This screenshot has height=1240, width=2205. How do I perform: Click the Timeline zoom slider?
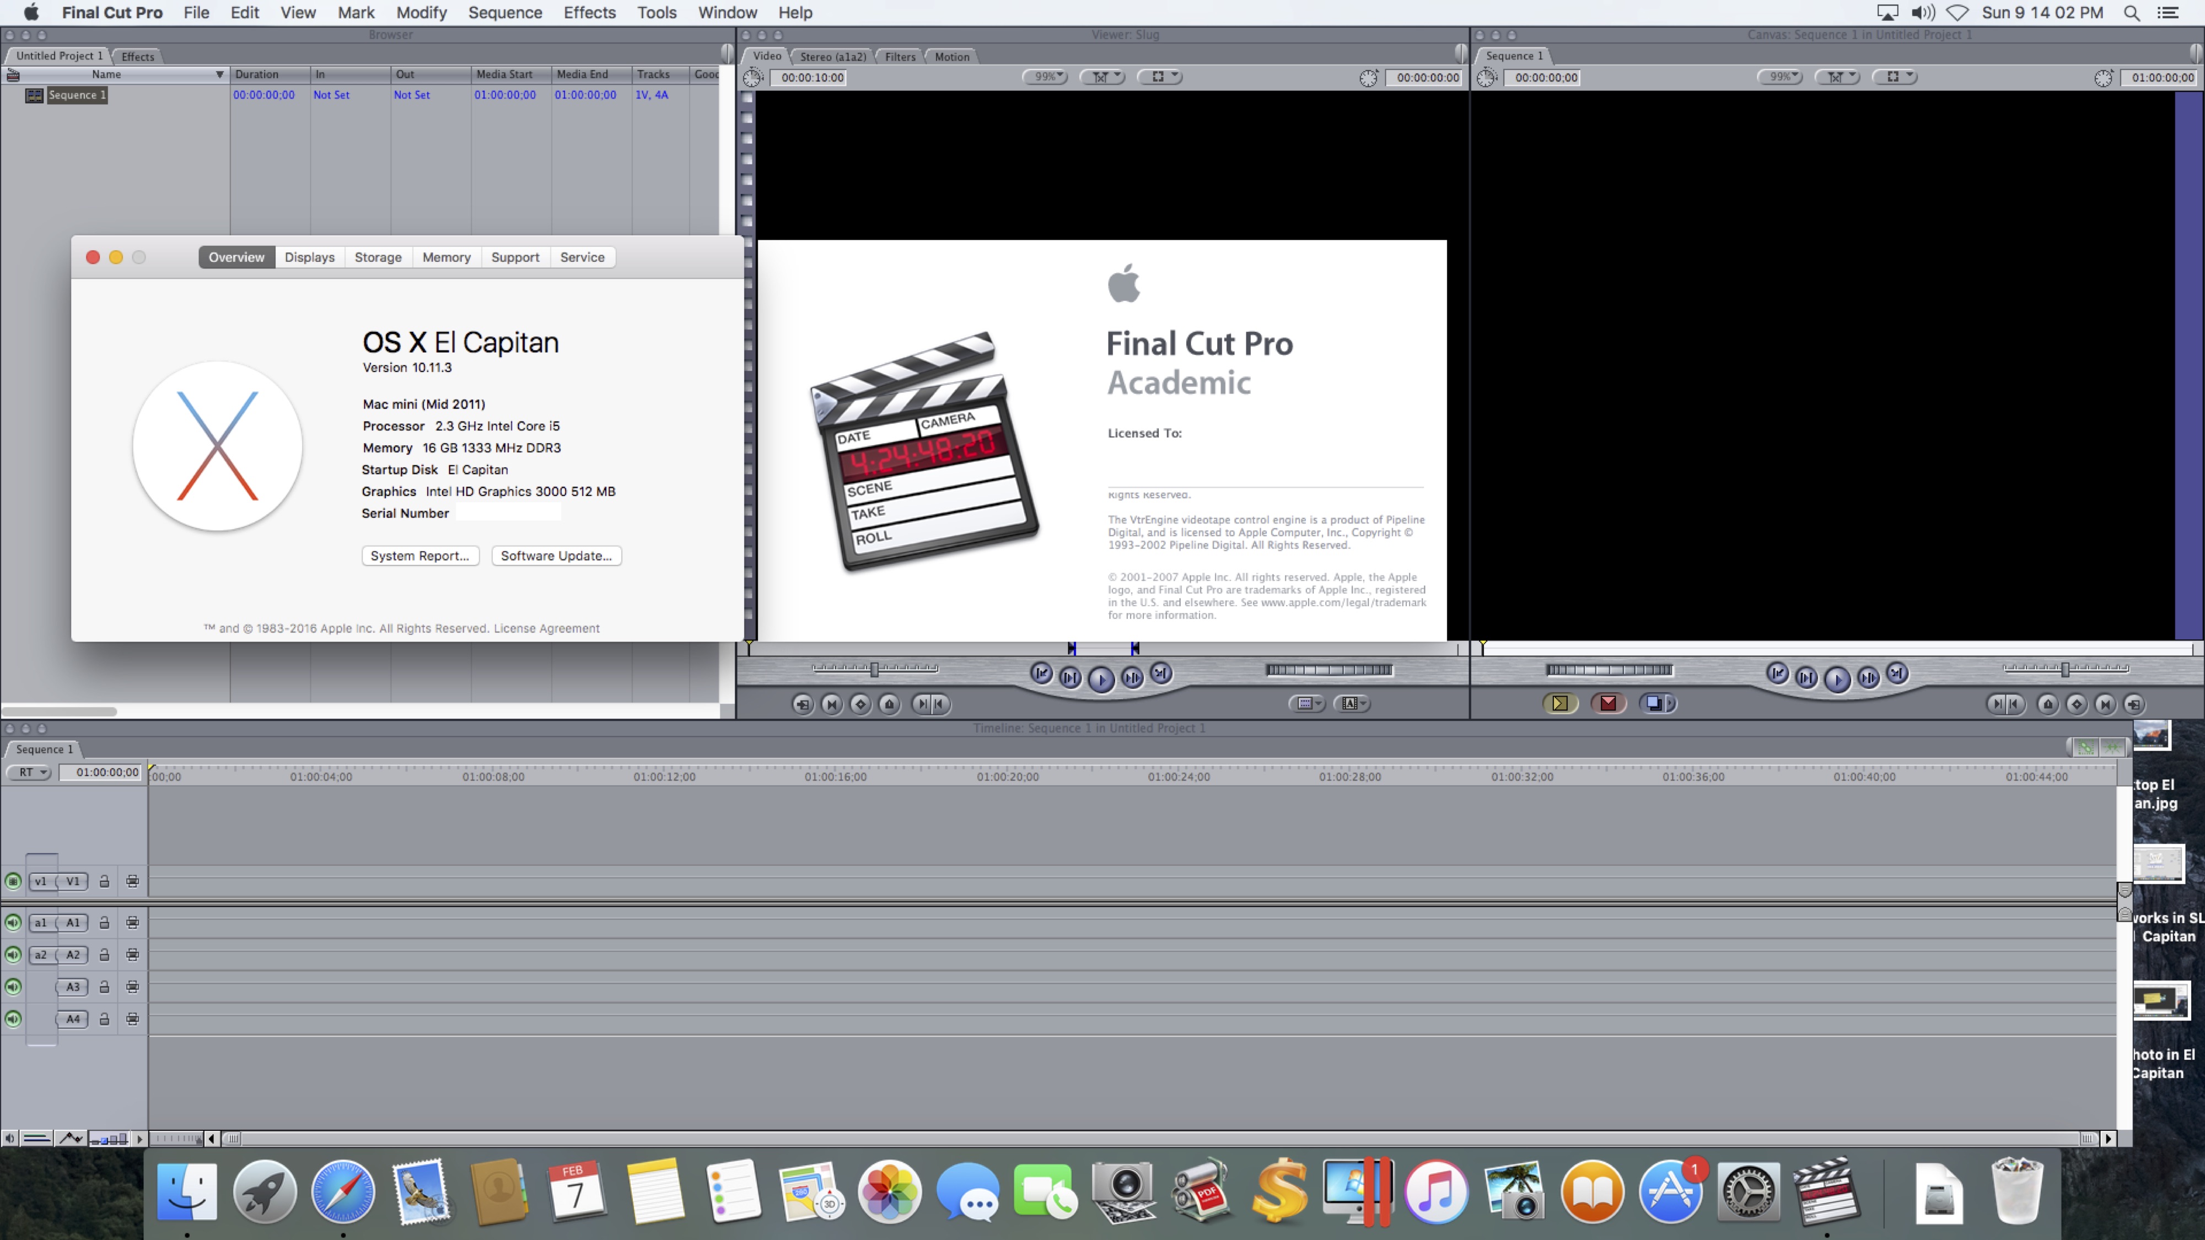tap(175, 1138)
